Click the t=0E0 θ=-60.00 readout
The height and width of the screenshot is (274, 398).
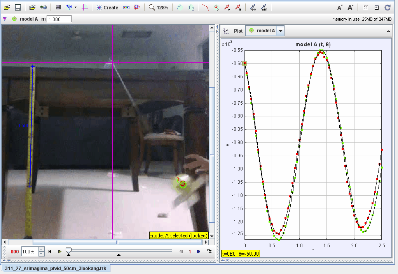(x=240, y=254)
